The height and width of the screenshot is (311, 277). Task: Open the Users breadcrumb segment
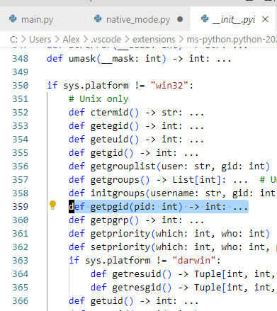[x=40, y=39]
